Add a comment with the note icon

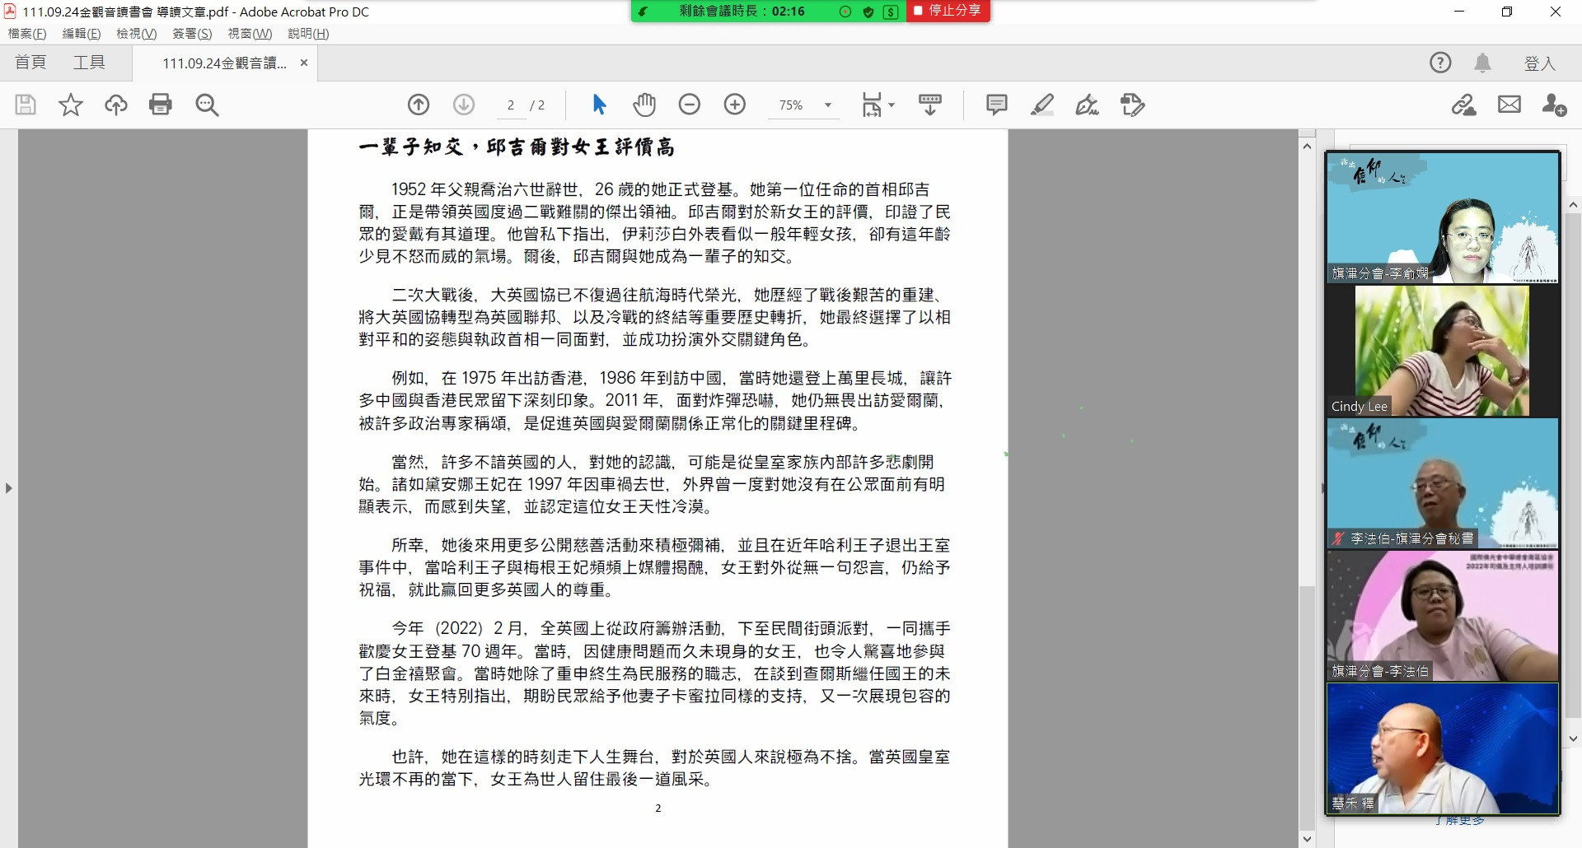[x=997, y=105]
